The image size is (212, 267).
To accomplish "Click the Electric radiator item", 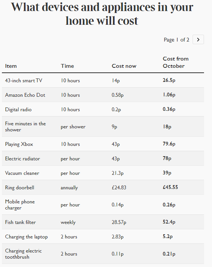I will (x=22, y=159).
